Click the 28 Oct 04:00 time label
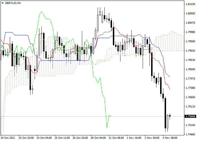197x141 pixels. pos(98,138)
